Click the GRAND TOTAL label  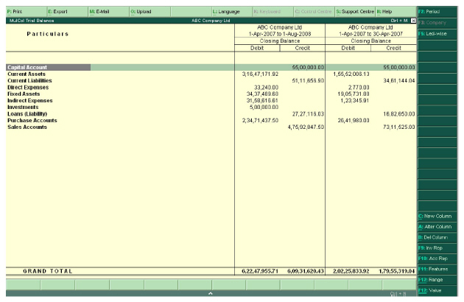48,271
